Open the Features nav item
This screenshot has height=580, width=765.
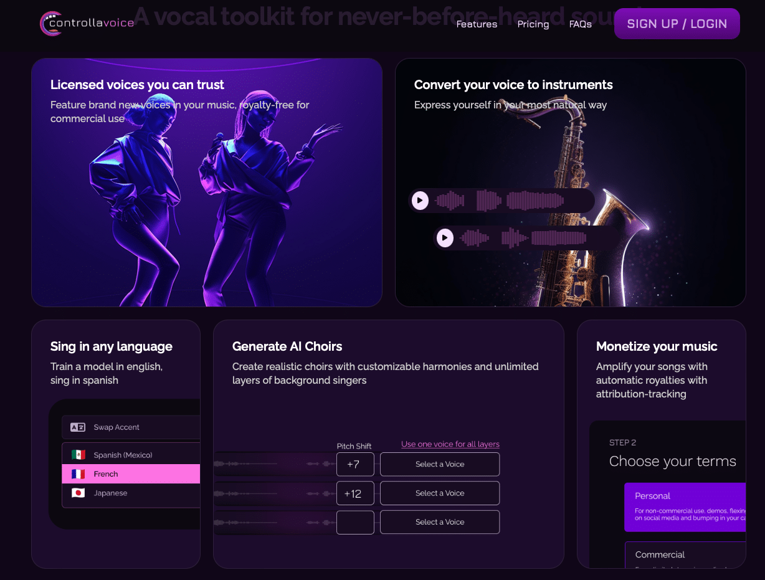[x=477, y=24]
